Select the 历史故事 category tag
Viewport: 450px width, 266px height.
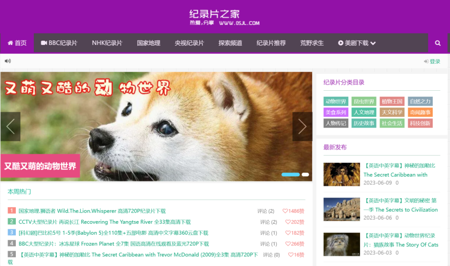tap(364, 123)
